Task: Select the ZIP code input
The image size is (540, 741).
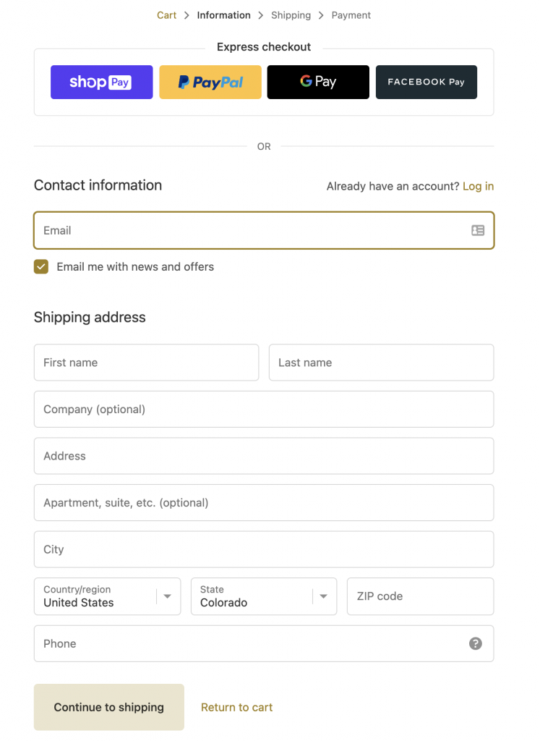Action: [421, 596]
